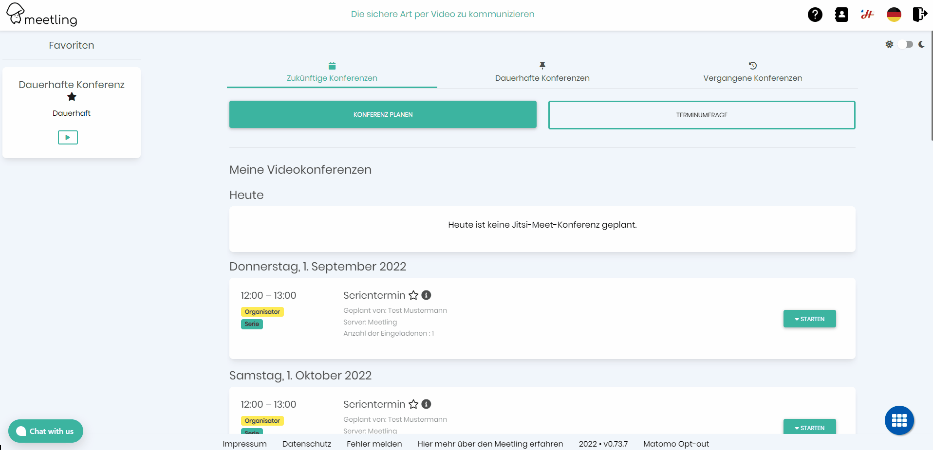Open the Chat with us widget

[x=45, y=431]
